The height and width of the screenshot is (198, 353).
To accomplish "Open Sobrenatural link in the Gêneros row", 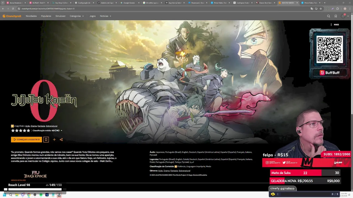I will pyautogui.click(x=184, y=171).
